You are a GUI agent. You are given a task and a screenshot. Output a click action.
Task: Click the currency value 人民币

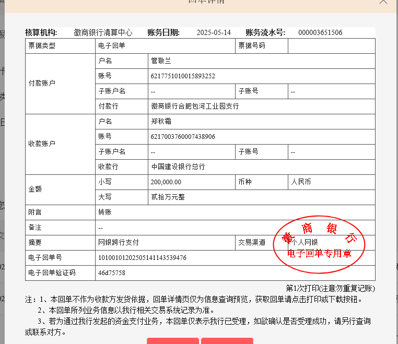click(x=301, y=182)
